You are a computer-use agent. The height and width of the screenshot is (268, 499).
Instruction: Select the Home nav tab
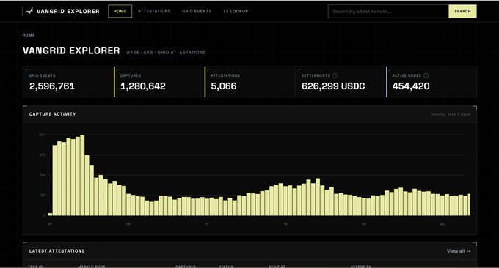tap(120, 11)
